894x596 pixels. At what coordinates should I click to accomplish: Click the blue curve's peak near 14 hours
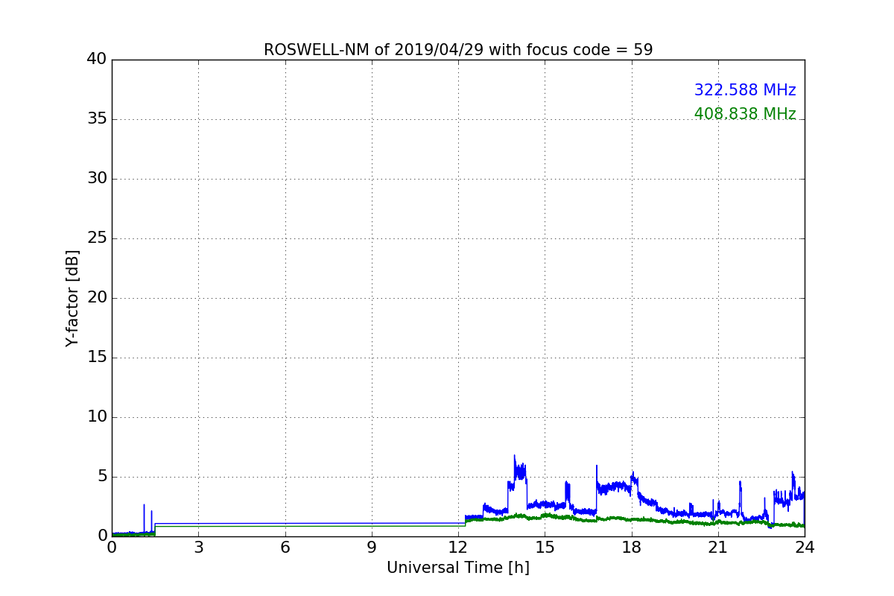pos(514,456)
